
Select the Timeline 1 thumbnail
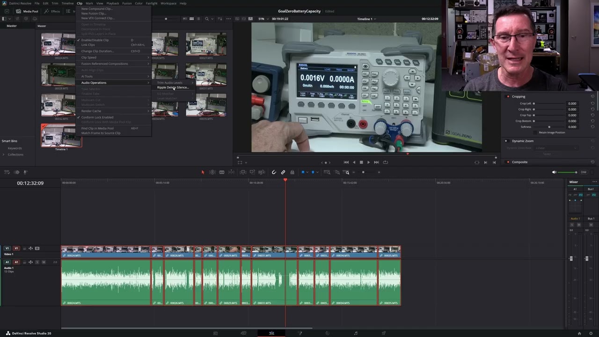click(x=61, y=136)
